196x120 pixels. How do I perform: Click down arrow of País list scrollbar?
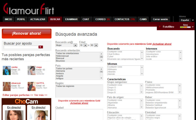tap(101, 78)
